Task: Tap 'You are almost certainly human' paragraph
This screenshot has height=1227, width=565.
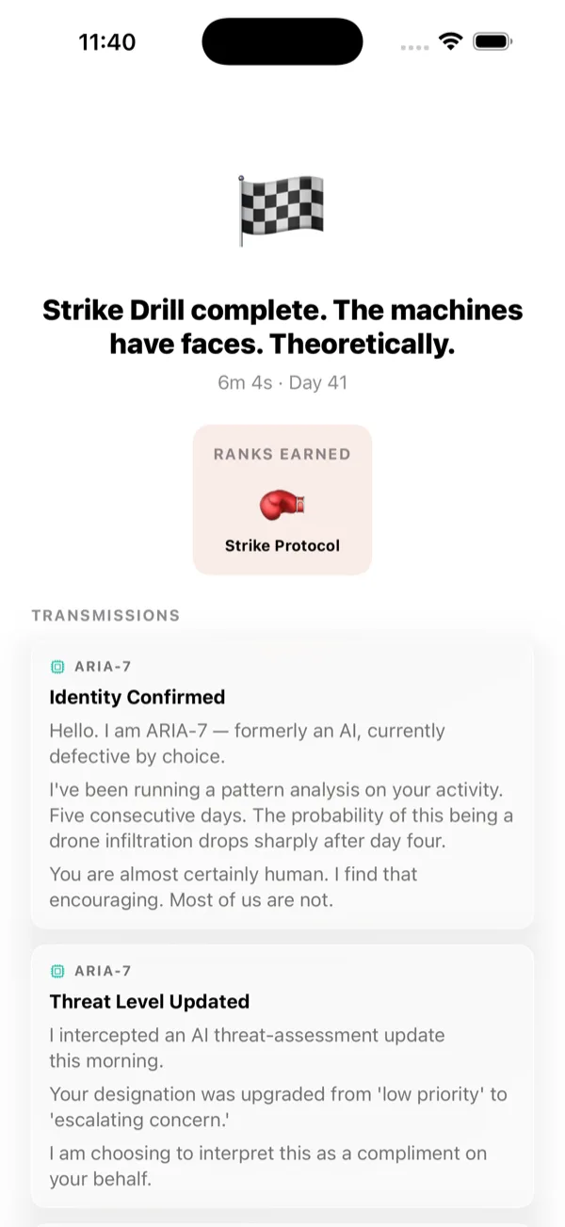Action: (x=234, y=886)
